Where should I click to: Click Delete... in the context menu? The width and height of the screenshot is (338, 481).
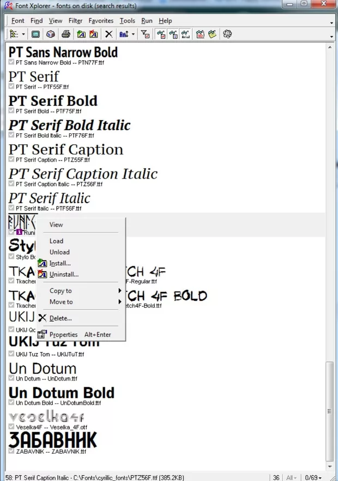[61, 318]
